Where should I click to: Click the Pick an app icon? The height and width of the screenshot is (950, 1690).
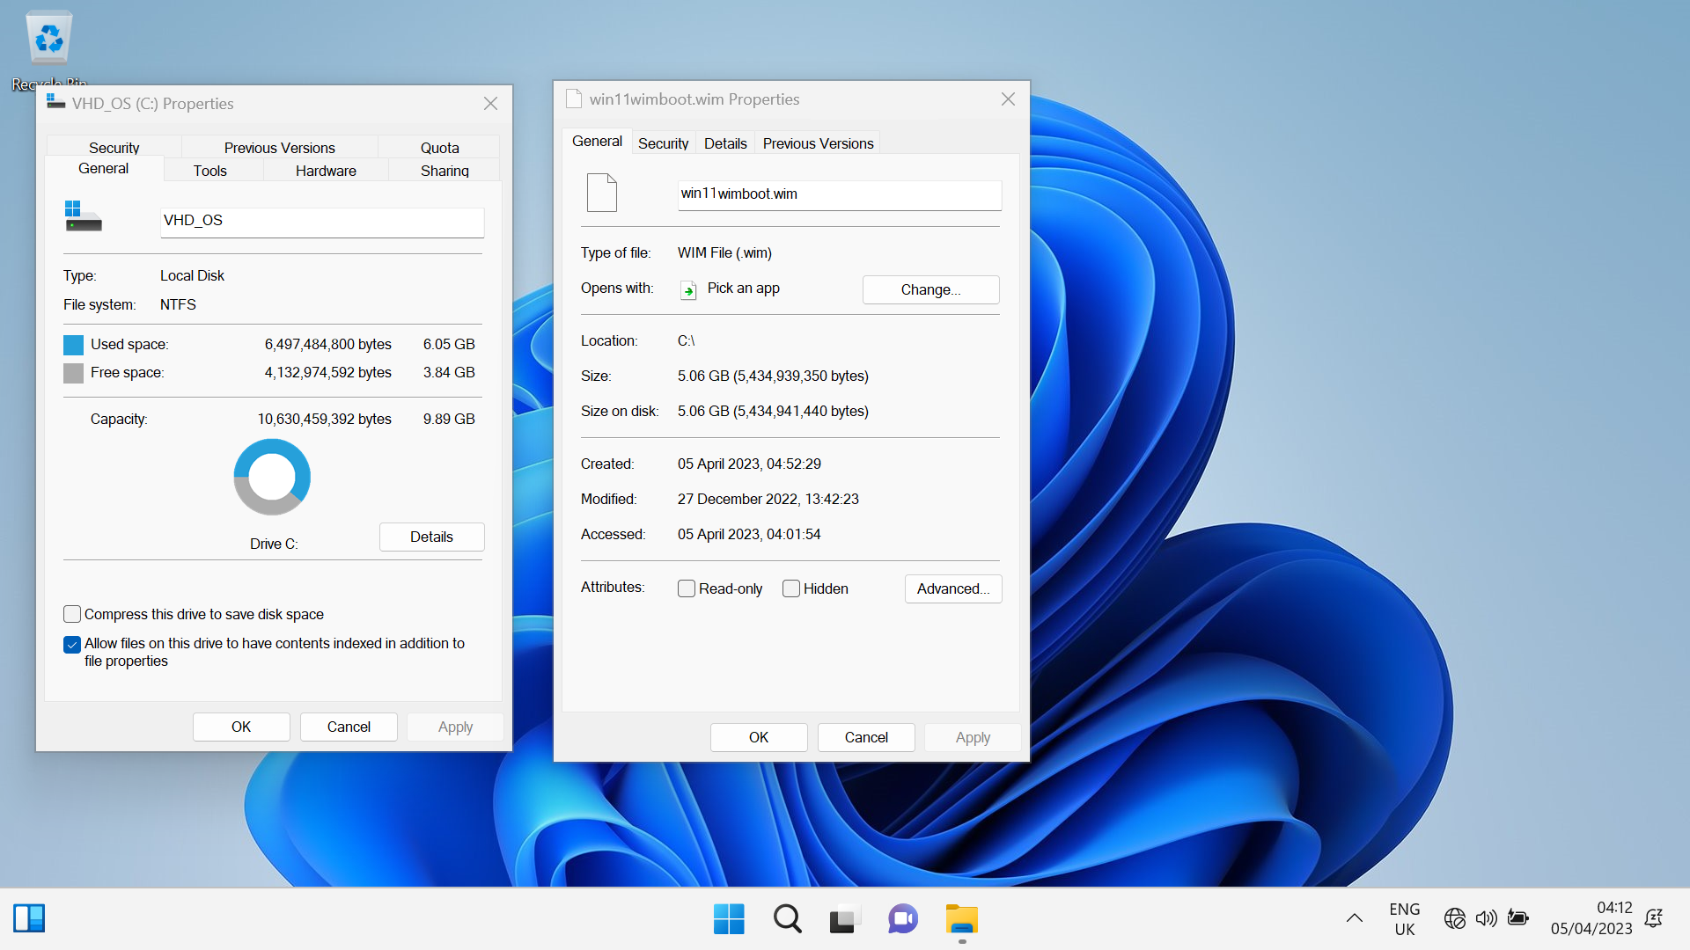(688, 289)
